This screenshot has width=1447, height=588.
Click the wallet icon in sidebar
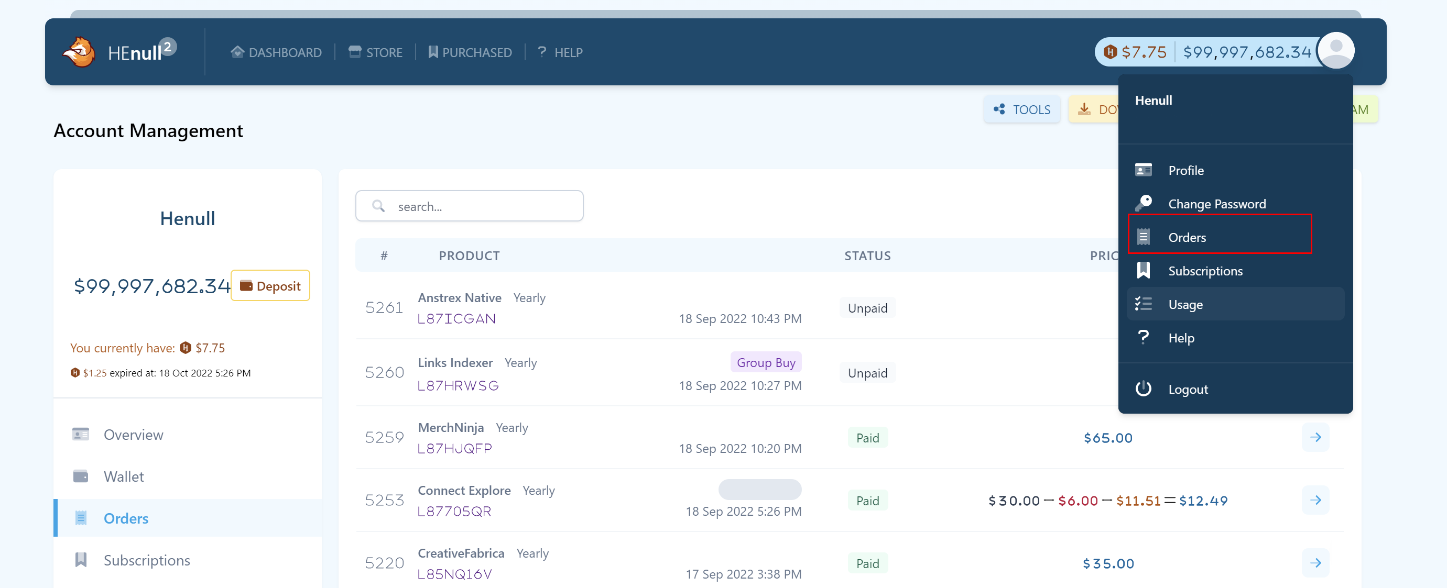click(x=80, y=476)
